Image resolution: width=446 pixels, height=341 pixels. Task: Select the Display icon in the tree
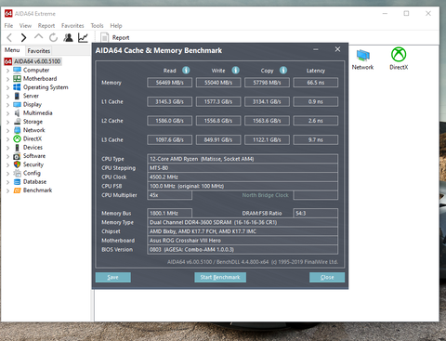17,104
